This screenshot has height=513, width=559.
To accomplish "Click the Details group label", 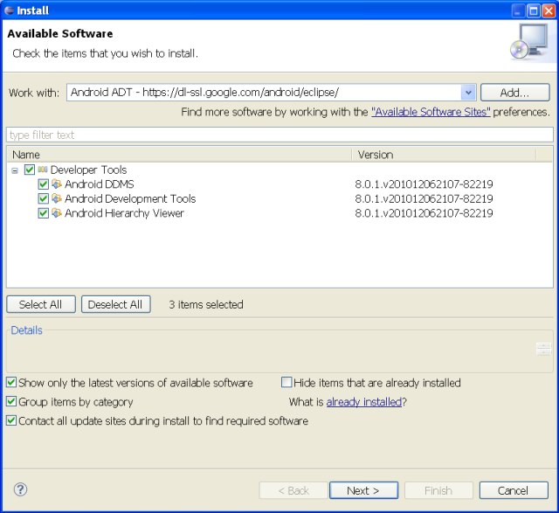I will click(x=27, y=330).
